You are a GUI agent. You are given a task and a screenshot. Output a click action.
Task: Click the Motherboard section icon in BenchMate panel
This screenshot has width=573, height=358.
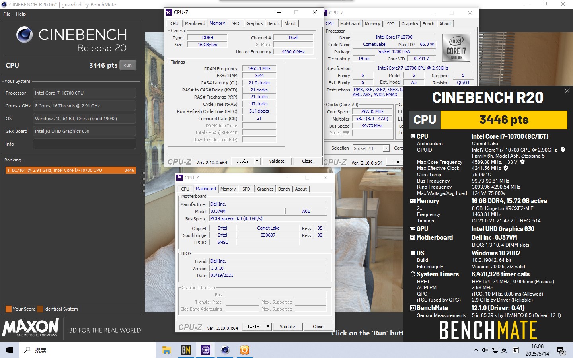click(413, 237)
